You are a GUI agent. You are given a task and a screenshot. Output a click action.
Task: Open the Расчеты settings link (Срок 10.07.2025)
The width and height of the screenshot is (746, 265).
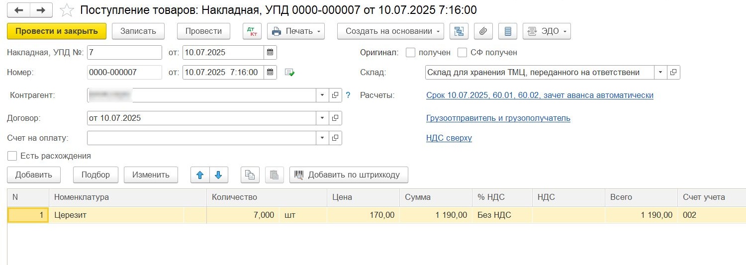[x=540, y=95]
